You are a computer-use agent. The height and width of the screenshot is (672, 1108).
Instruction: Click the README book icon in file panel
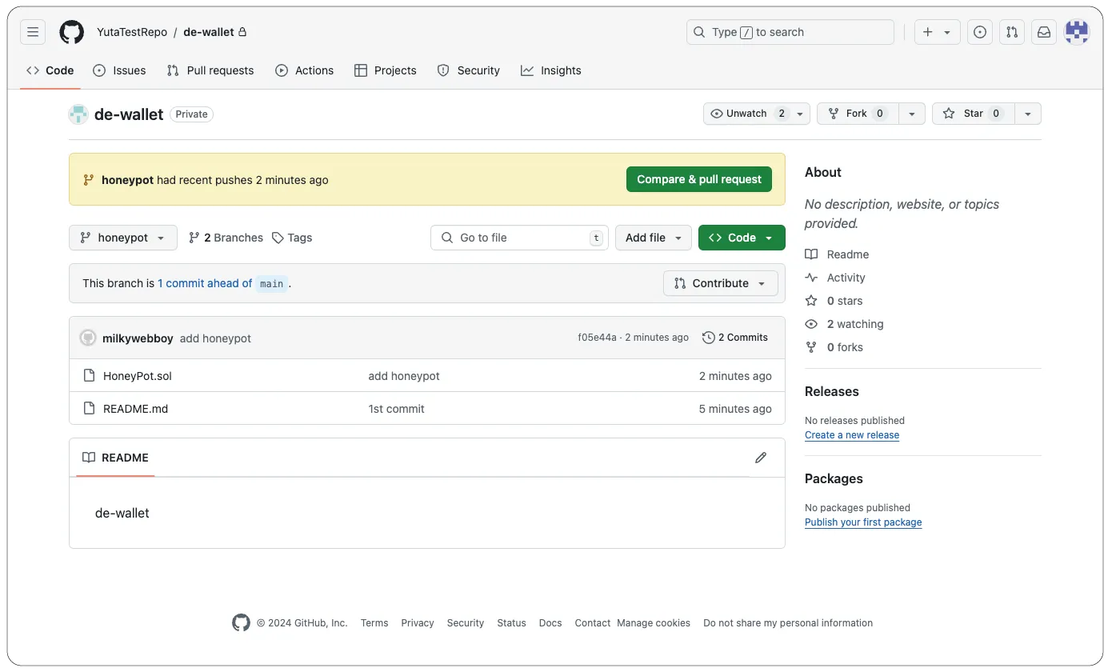coord(89,458)
